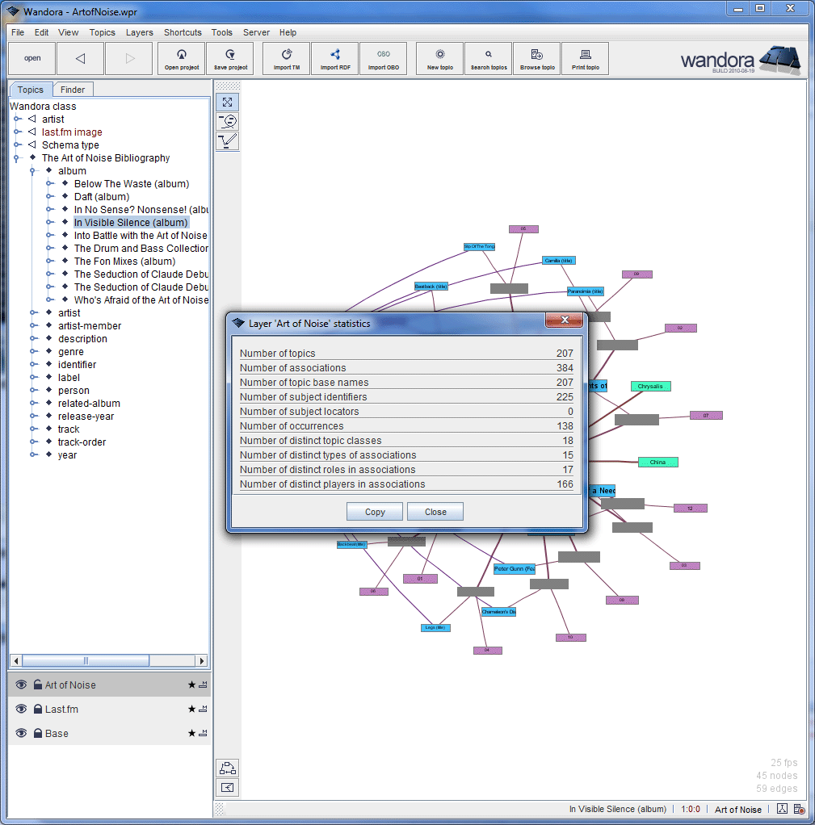Screen dimensions: 815x825
Task: Expand the genre branch
Action: 33,351
